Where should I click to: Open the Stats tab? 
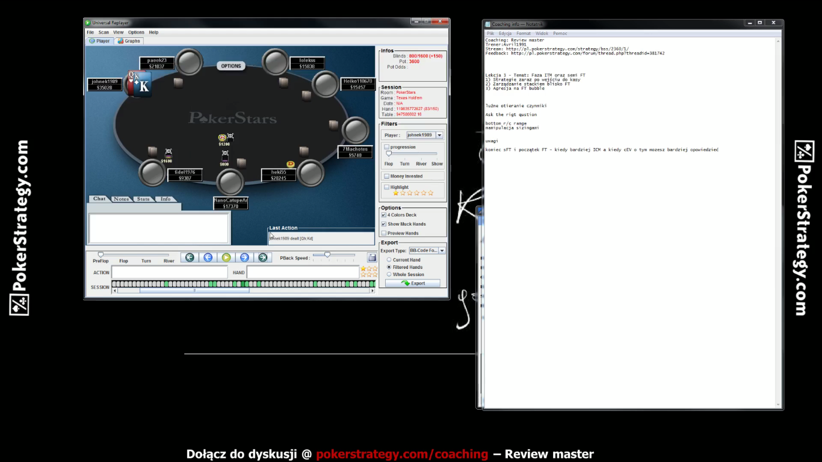coord(143,199)
